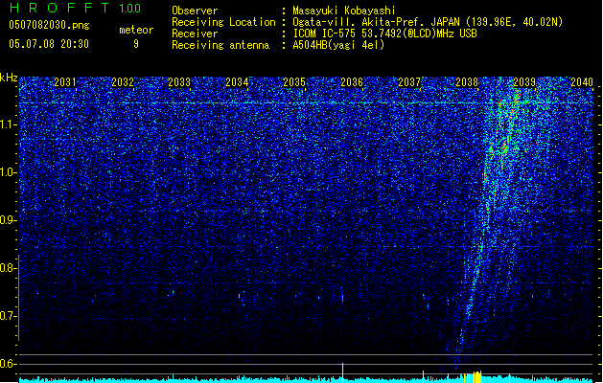Click the date stamp 05.07.08 20:30

coord(49,44)
